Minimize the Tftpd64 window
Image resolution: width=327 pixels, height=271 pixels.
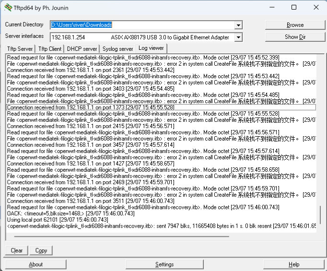pyautogui.click(x=272, y=7)
